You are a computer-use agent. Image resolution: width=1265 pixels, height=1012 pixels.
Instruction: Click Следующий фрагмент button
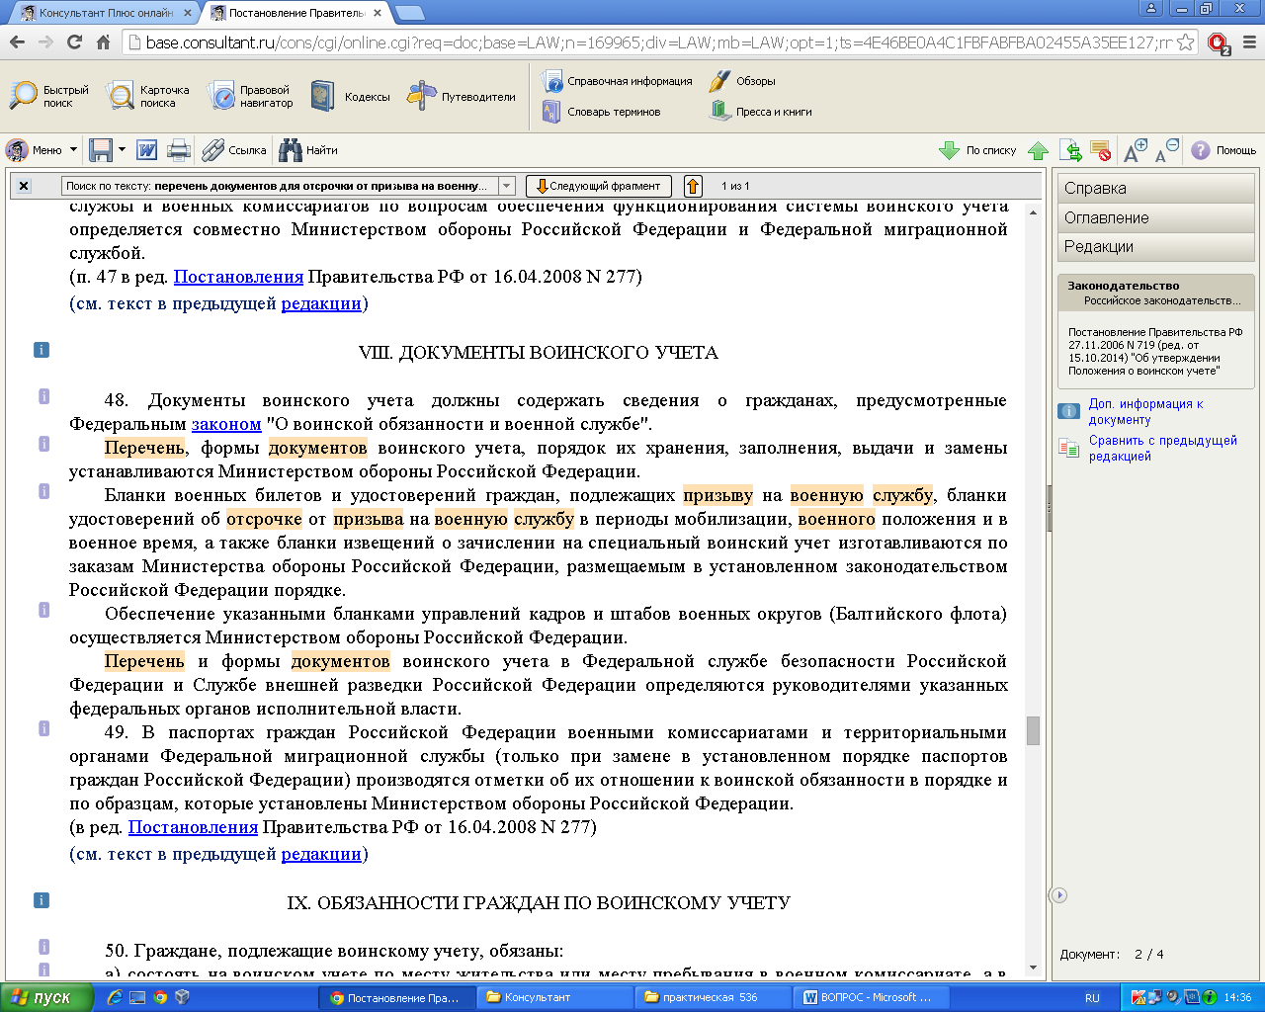tap(599, 186)
